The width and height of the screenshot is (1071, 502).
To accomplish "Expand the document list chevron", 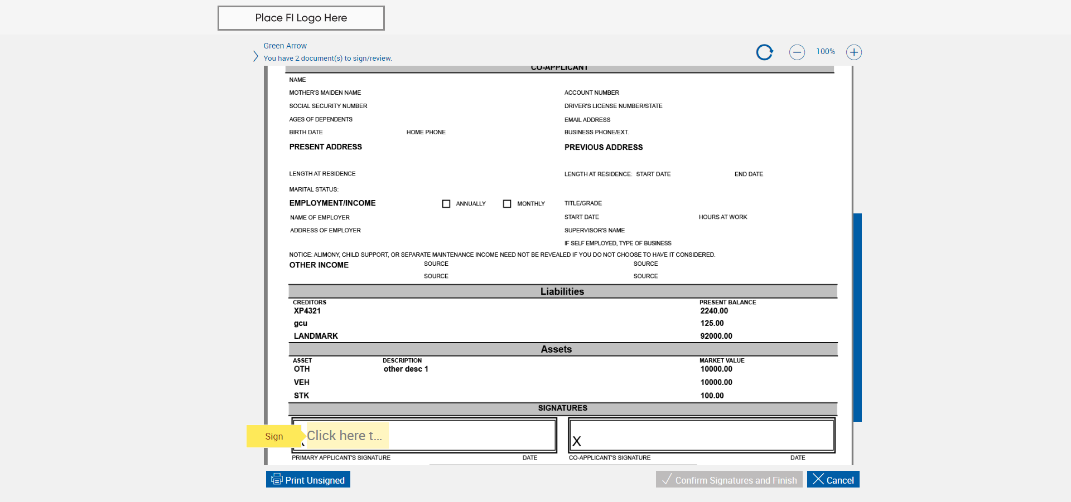I will (x=255, y=56).
